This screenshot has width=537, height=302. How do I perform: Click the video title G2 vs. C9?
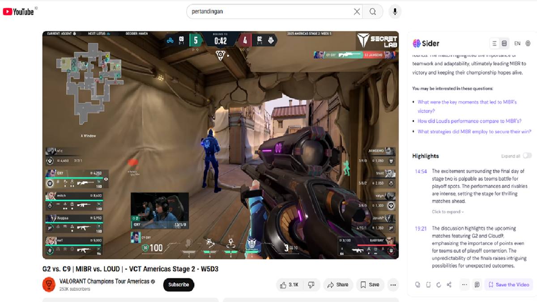130,269
